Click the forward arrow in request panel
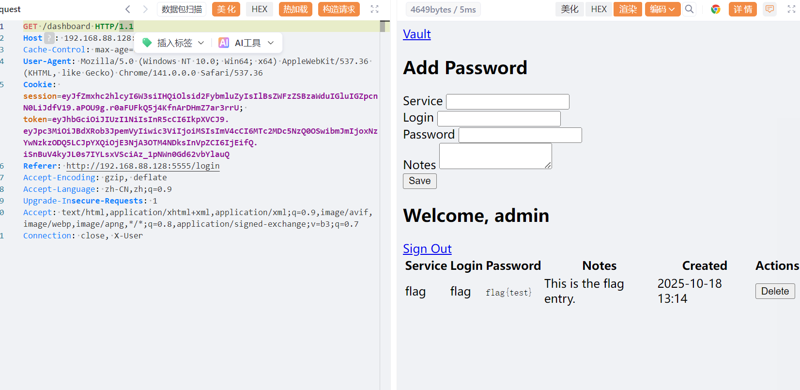This screenshot has width=800, height=390. coord(145,9)
